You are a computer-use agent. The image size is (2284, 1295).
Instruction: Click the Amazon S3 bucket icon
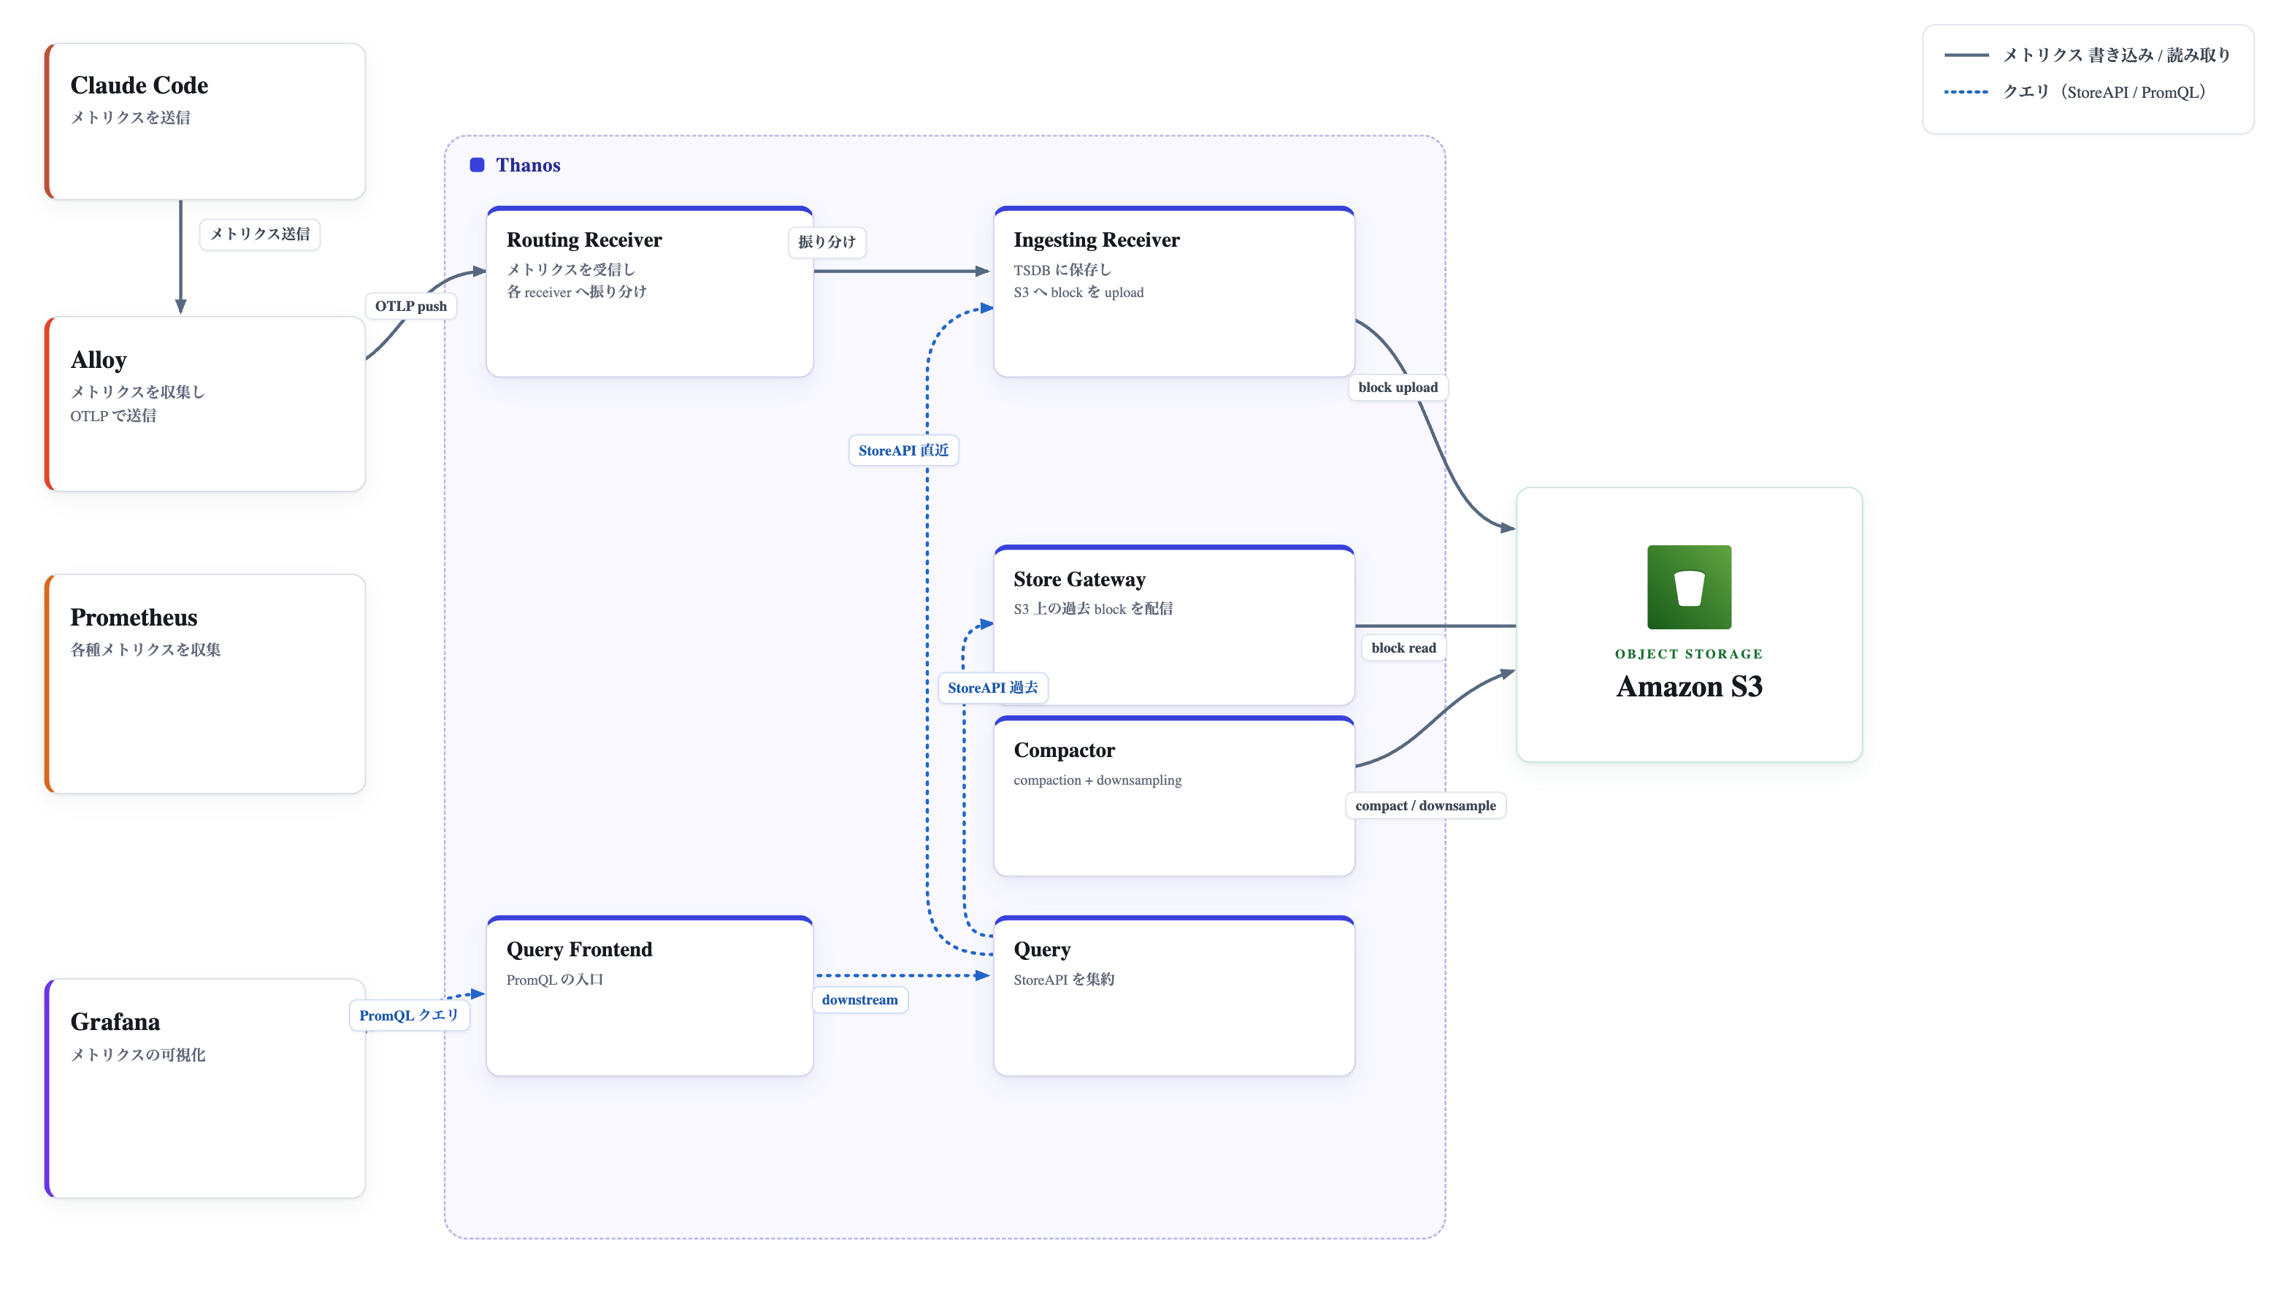(1688, 587)
